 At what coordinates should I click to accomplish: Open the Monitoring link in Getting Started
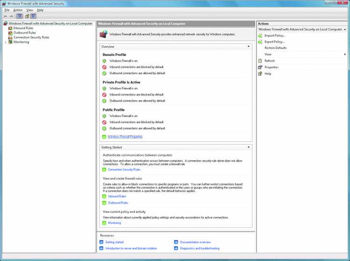(114, 223)
